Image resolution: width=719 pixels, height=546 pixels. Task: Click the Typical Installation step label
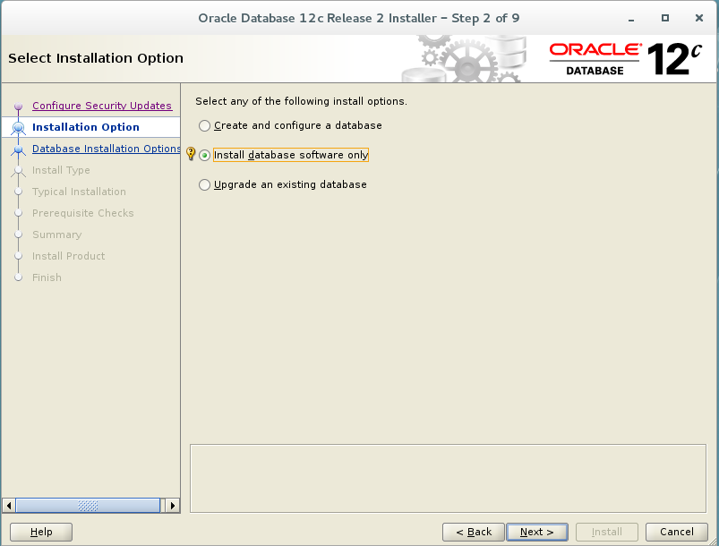[79, 192]
